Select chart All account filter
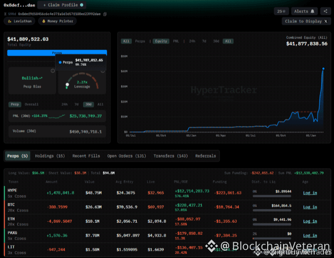The width and height of the screenshot is (334, 258). pos(126,41)
